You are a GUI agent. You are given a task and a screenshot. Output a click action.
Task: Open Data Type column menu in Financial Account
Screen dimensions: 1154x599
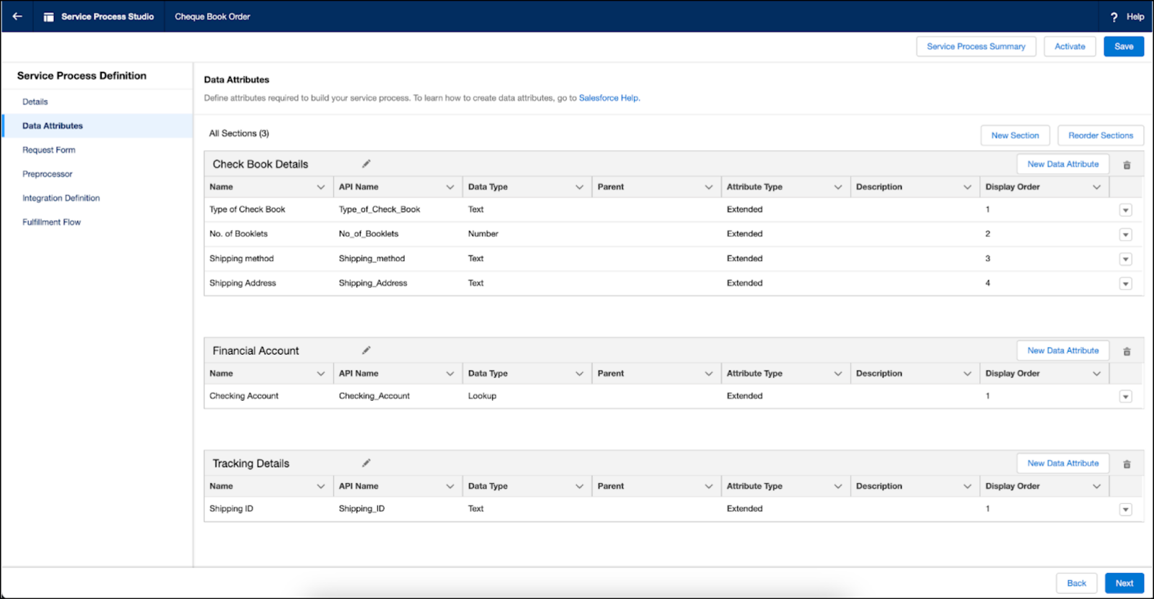point(579,373)
